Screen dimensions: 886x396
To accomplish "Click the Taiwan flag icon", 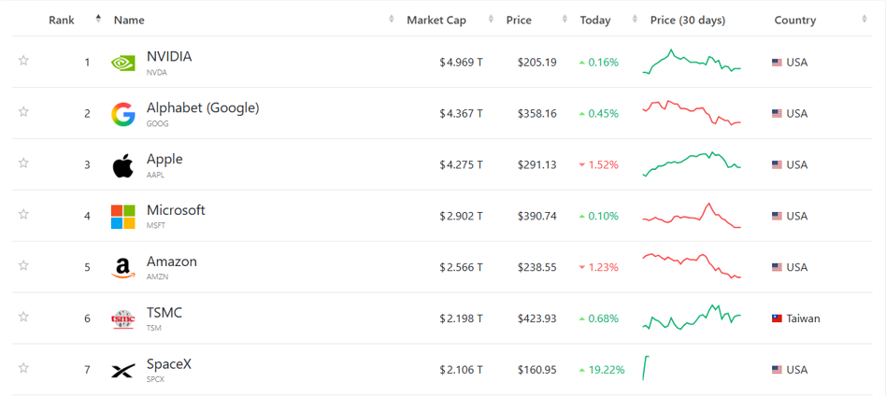I will [x=777, y=318].
